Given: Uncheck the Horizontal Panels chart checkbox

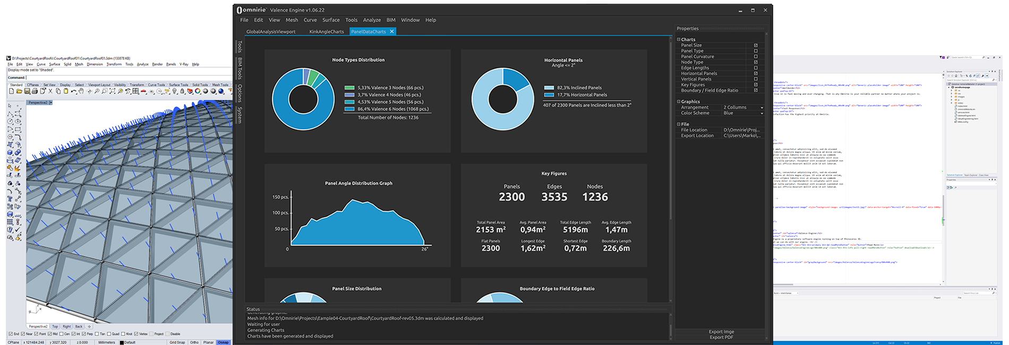Looking at the screenshot, I should point(756,74).
